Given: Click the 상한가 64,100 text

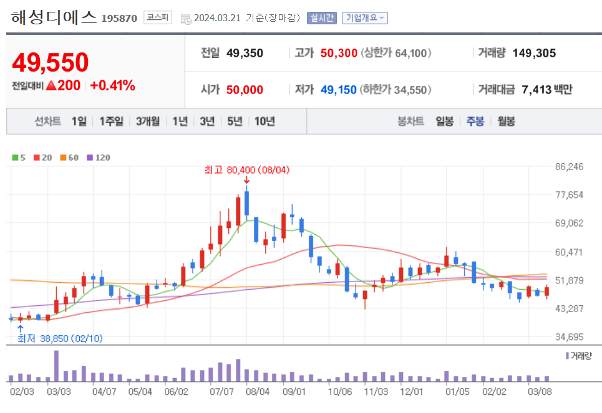Looking at the screenshot, I should [x=396, y=53].
